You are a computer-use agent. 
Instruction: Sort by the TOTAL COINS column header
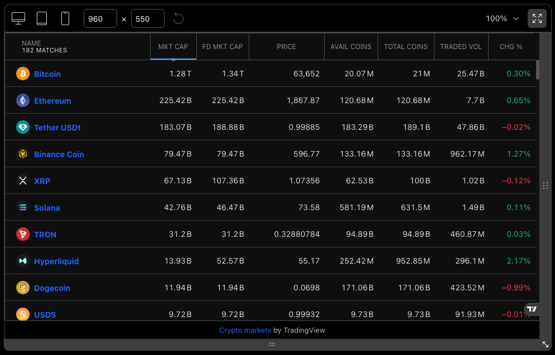pos(406,46)
